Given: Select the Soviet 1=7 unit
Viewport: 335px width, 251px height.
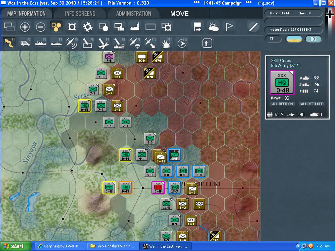Looking at the screenshot, I should tap(109, 90).
